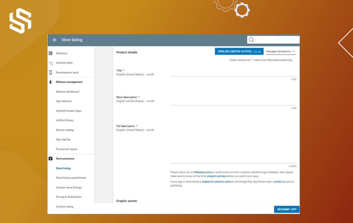Click the Product details heading
Image resolution: width=353 pixels, height=223 pixels.
point(127,53)
